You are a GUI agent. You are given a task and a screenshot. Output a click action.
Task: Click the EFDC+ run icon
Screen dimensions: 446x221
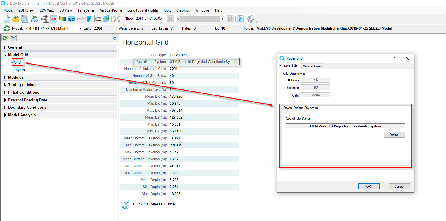tap(35, 19)
